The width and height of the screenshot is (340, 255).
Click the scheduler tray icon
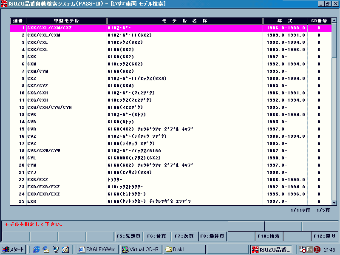pyautogui.click(x=303, y=249)
